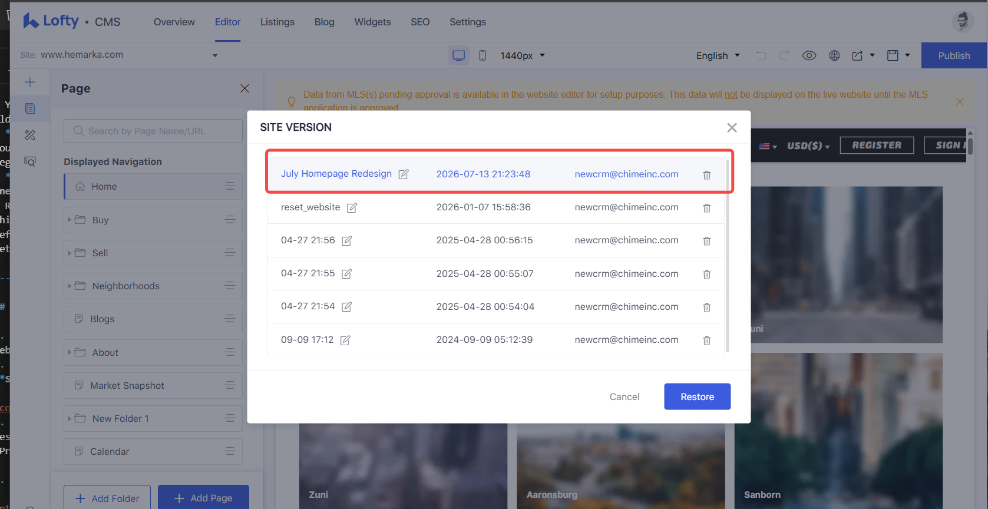Image resolution: width=988 pixels, height=509 pixels.
Task: Click the Restore button
Action: point(698,396)
